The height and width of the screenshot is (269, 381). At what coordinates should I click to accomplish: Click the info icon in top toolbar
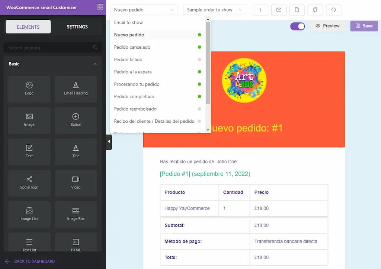coord(260,10)
